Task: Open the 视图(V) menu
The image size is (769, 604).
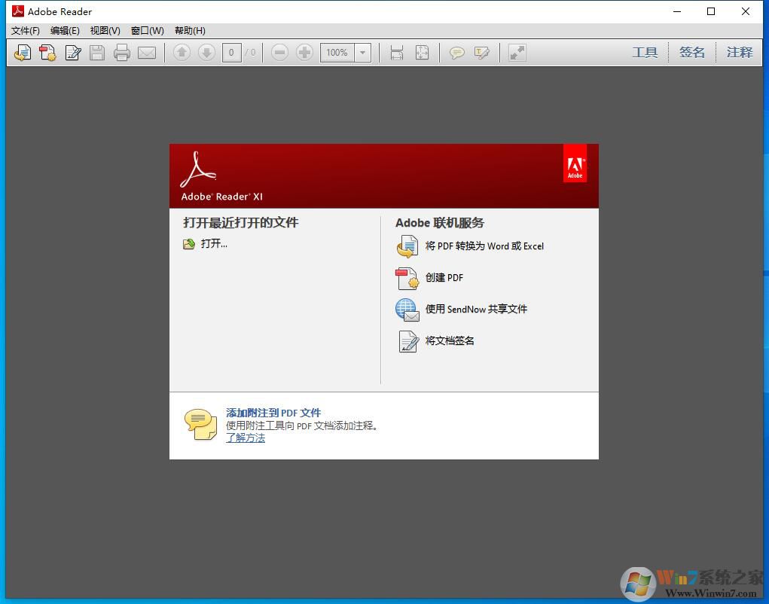Action: click(105, 31)
